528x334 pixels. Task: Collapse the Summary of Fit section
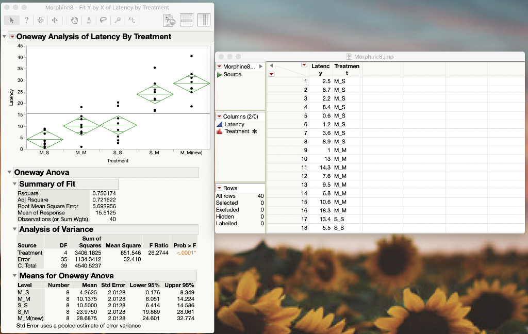(x=14, y=183)
